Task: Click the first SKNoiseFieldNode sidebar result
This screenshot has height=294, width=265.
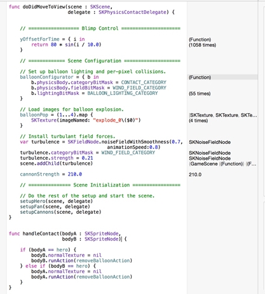Action: coord(210,142)
